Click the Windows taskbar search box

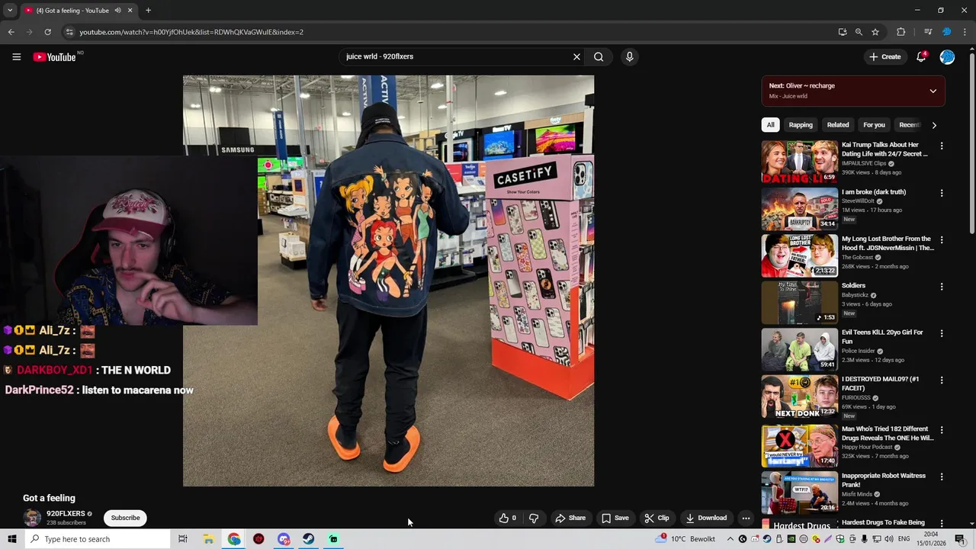pyautogui.click(x=98, y=539)
